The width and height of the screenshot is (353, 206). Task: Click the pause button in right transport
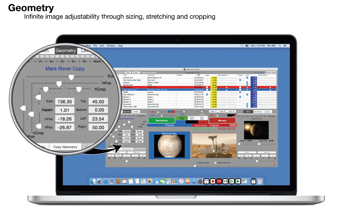point(256,155)
